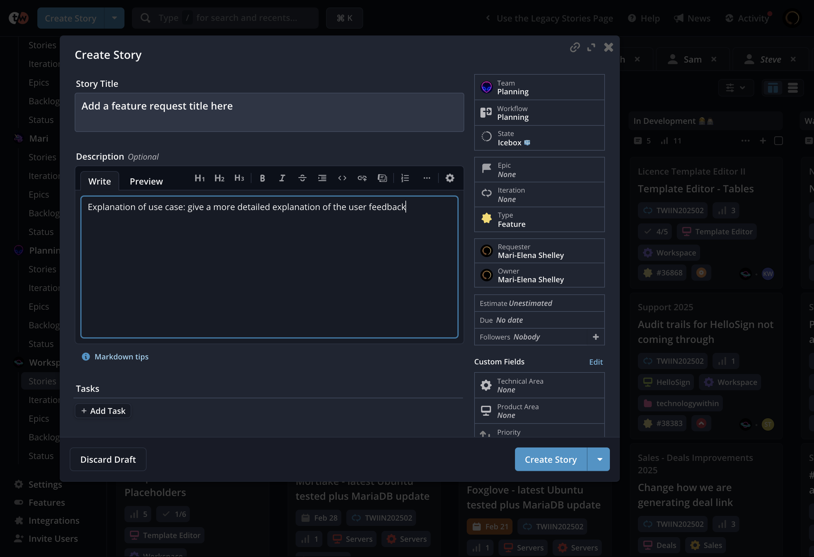
Task: Toggle bold formatting in description editor
Action: (x=262, y=178)
